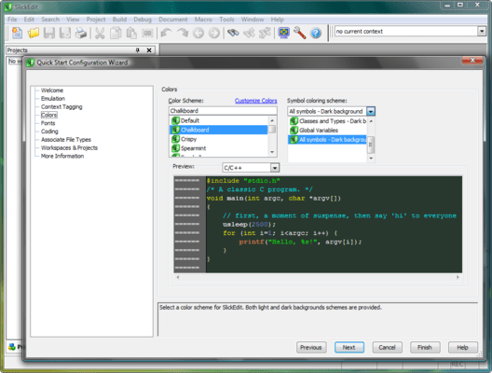Screen dimensions: 492x373
Task: Open the Symbol coloring scheme dropdown
Action: [x=371, y=111]
